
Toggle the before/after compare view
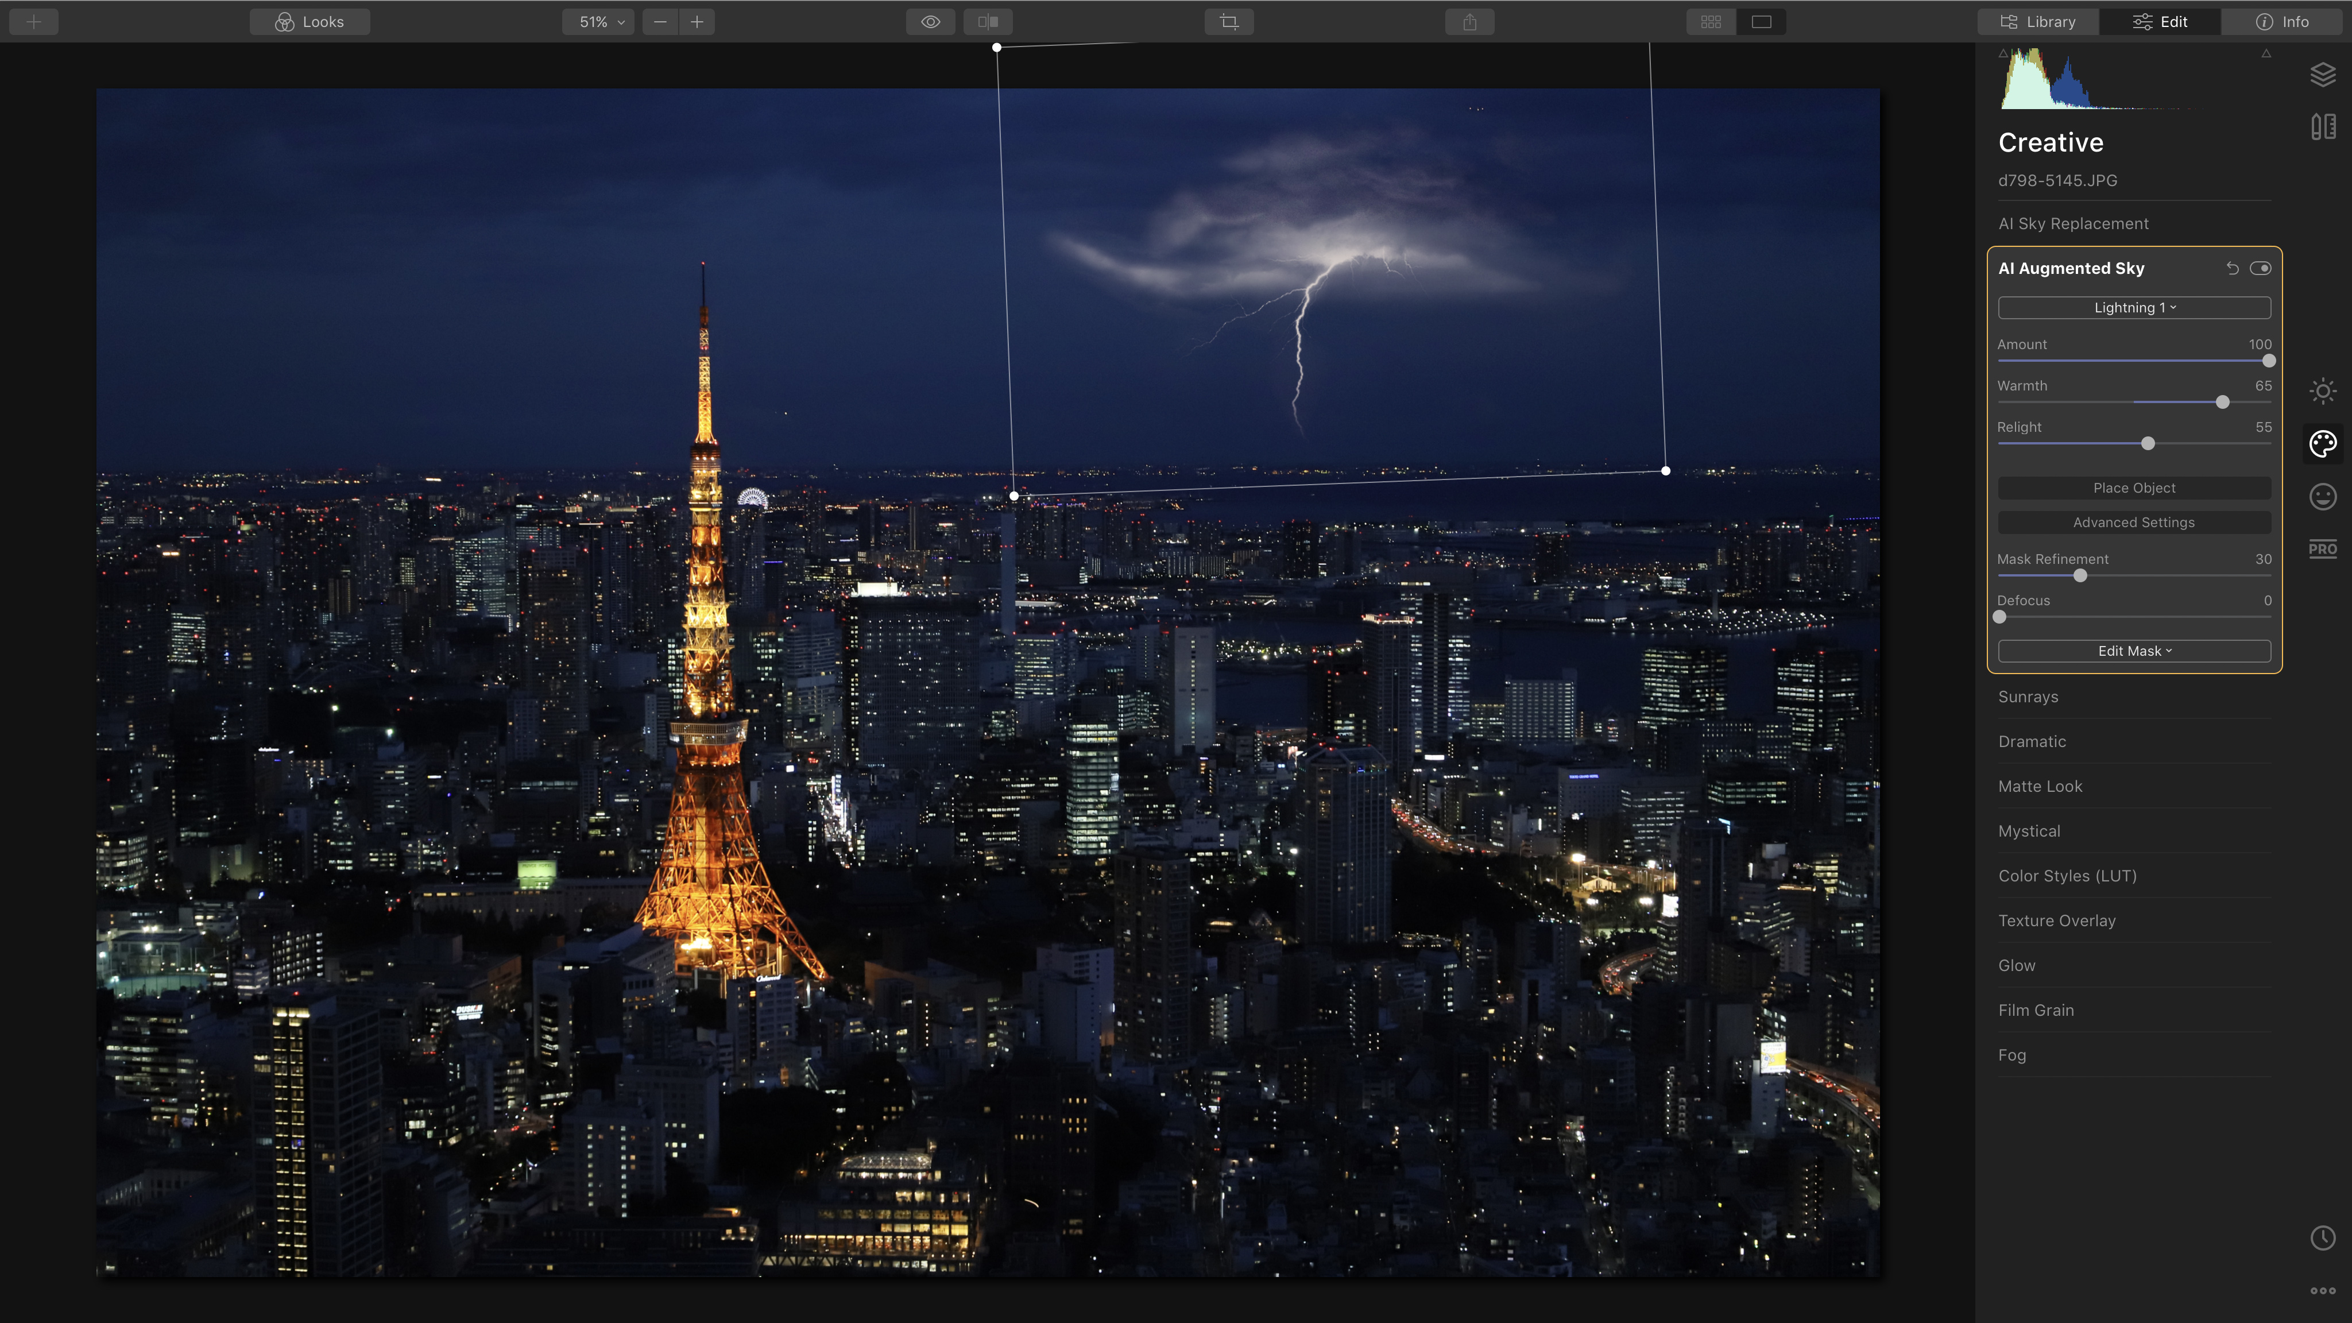(988, 22)
